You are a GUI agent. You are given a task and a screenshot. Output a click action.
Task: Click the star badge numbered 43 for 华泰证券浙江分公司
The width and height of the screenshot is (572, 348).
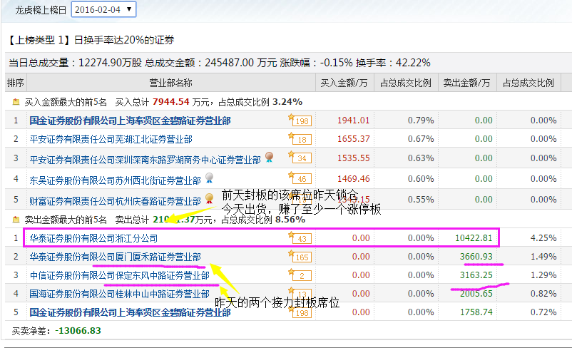[300, 238]
